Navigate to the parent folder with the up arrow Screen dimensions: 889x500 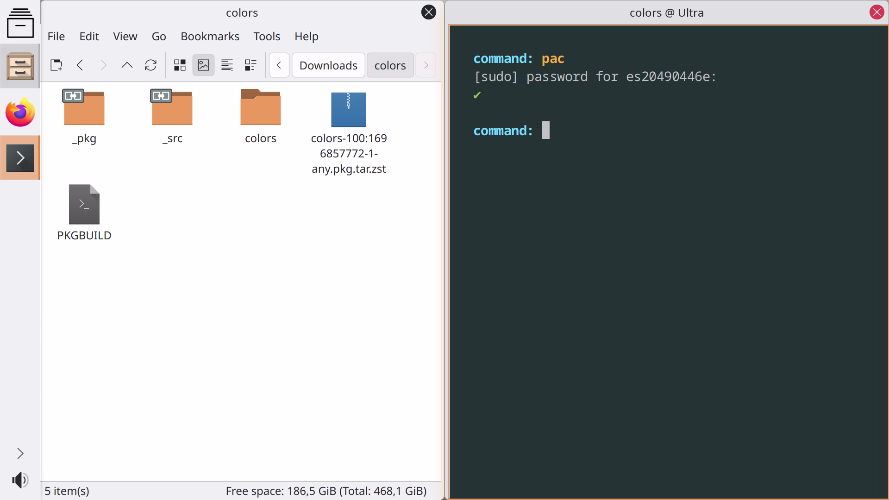tap(127, 65)
